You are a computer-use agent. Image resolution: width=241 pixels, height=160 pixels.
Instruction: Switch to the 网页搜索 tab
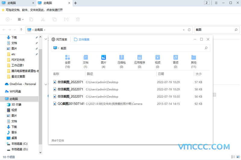60,39
